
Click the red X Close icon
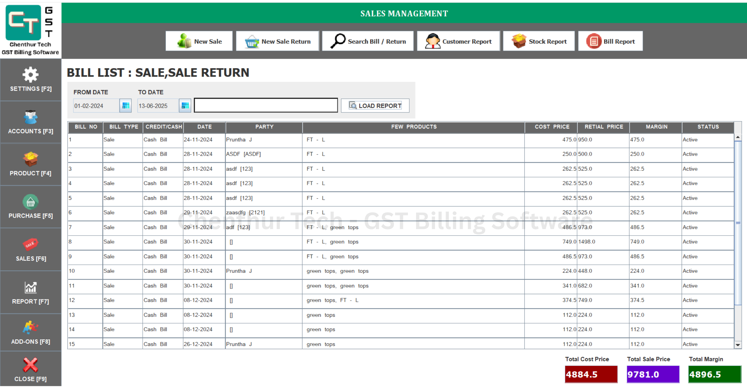coord(30,365)
